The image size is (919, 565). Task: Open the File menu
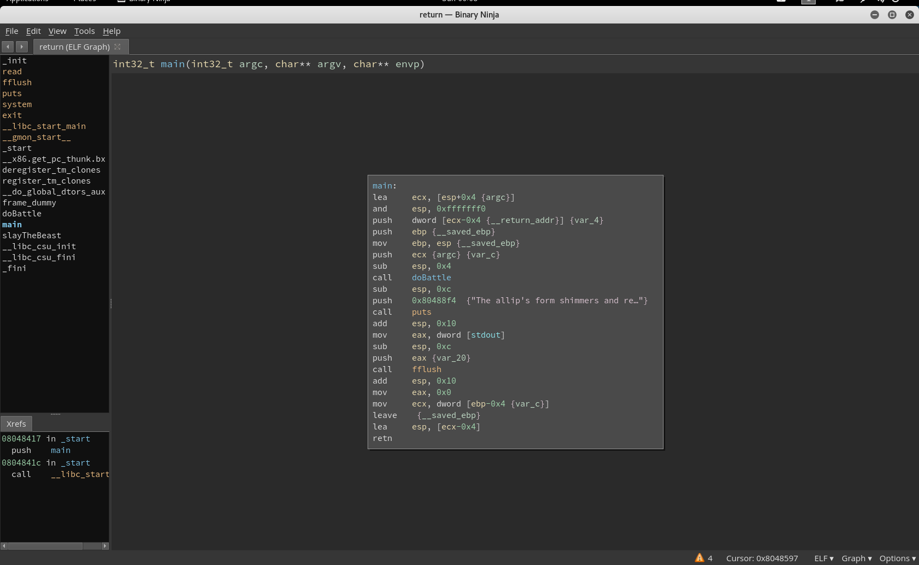tap(11, 31)
